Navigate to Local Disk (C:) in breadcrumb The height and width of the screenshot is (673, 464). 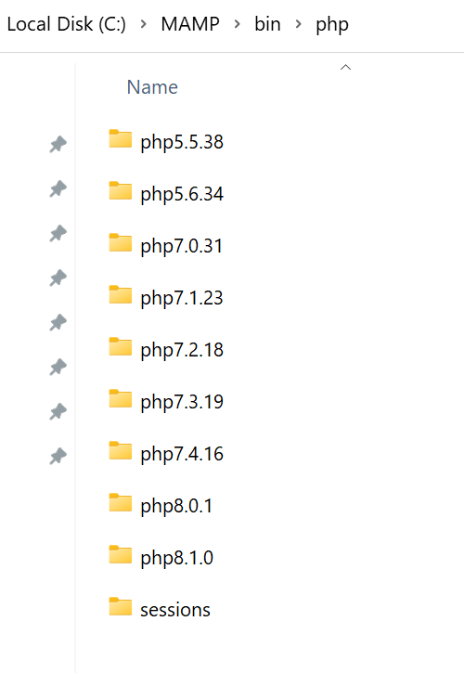(67, 24)
